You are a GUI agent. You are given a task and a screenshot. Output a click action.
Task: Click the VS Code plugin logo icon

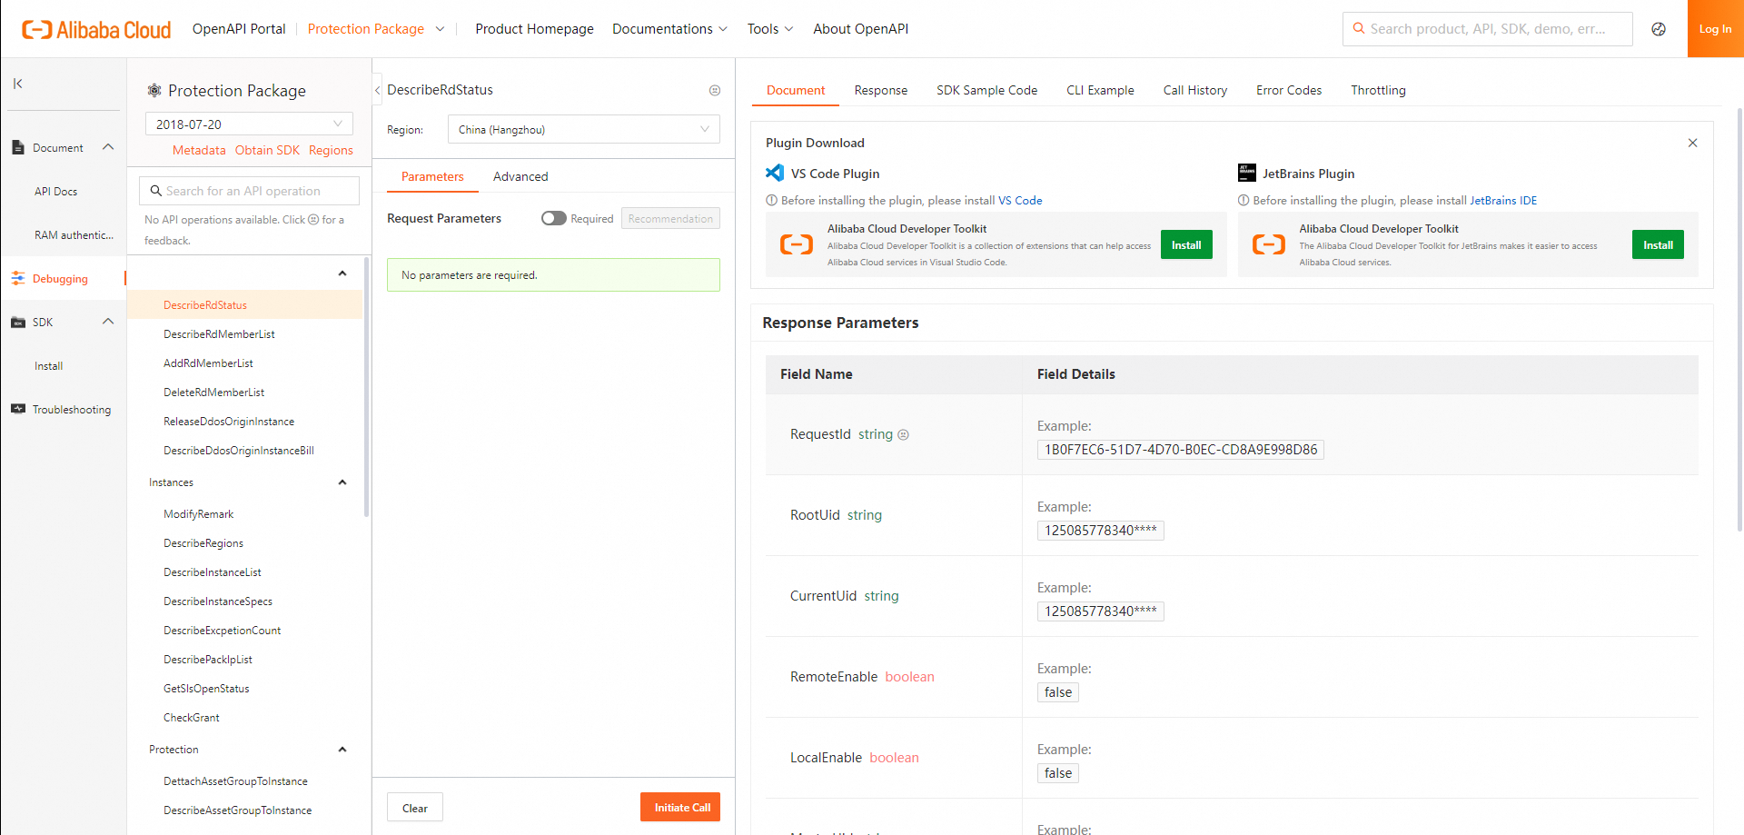click(773, 173)
